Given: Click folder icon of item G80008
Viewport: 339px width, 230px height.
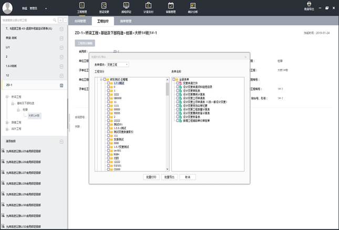Looking at the screenshot, I should point(111,98).
